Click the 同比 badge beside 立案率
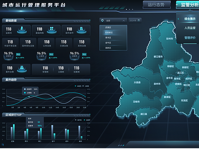Screen dimensions: 199x149 point(51,55)
